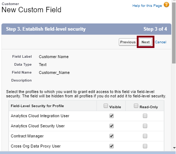
Task: Click the 'Contract Manager' profile name
Action: tap(27, 136)
